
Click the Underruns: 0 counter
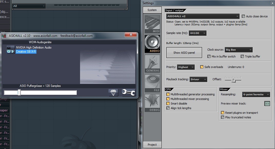click(x=236, y=67)
